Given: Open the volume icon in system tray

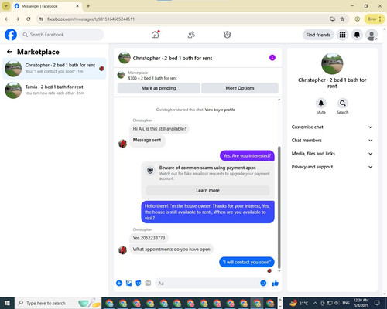Looking at the screenshot, I should [337, 303].
